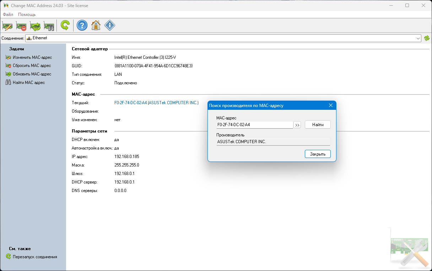Click the Закрыть button
The height and width of the screenshot is (271, 432).
(318, 154)
